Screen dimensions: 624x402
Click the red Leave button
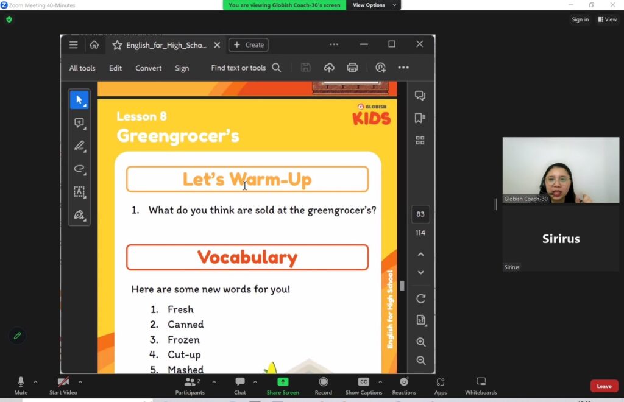604,386
